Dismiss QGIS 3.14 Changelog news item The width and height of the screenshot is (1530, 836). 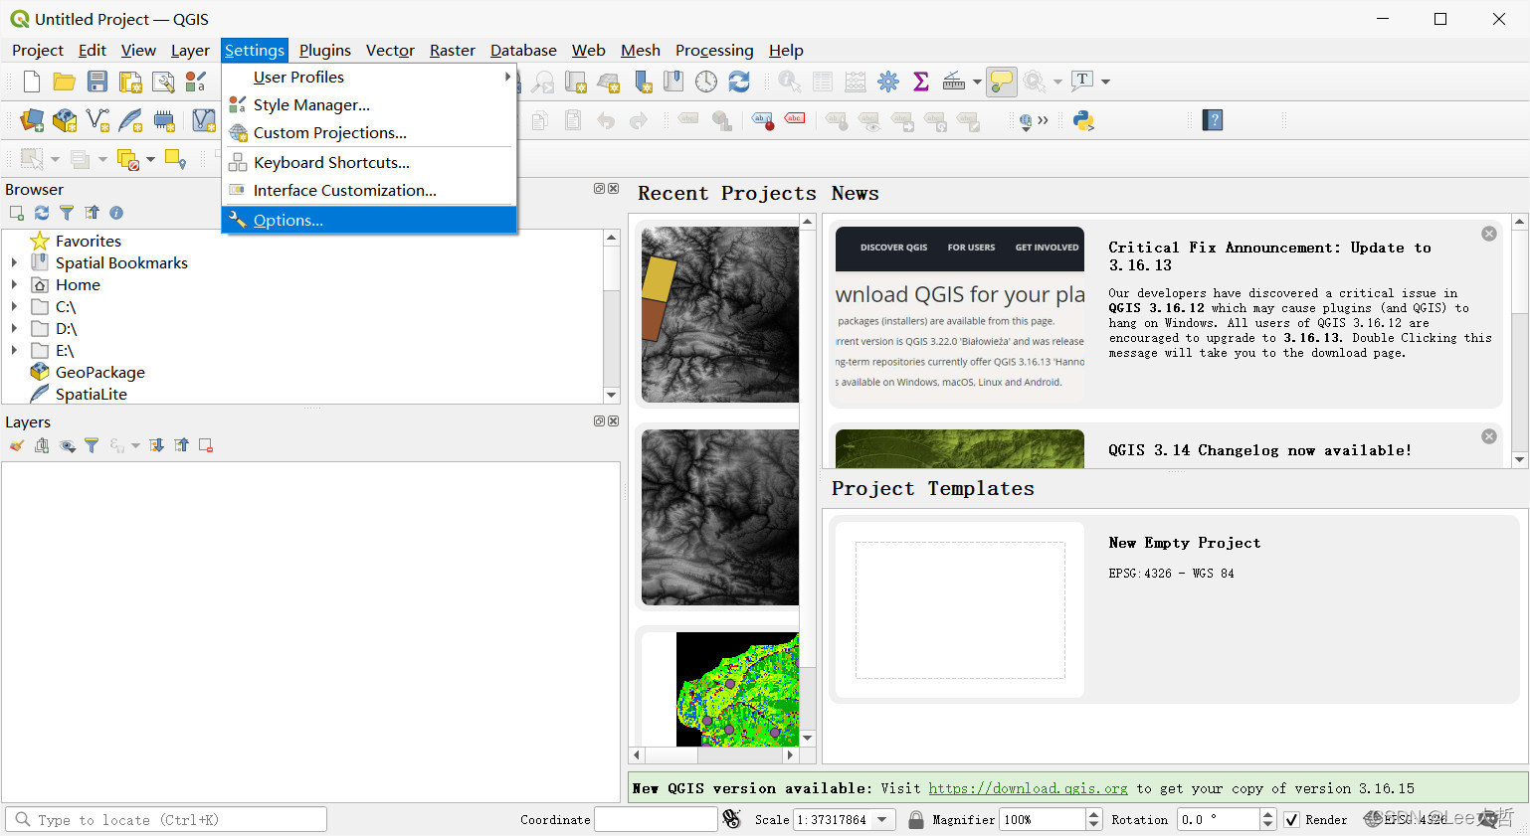tap(1489, 436)
